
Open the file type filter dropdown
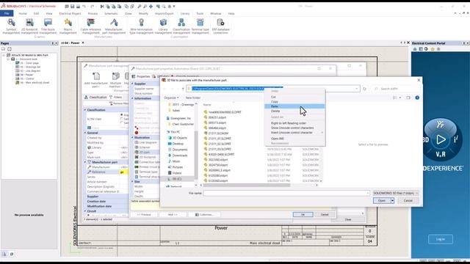396,193
